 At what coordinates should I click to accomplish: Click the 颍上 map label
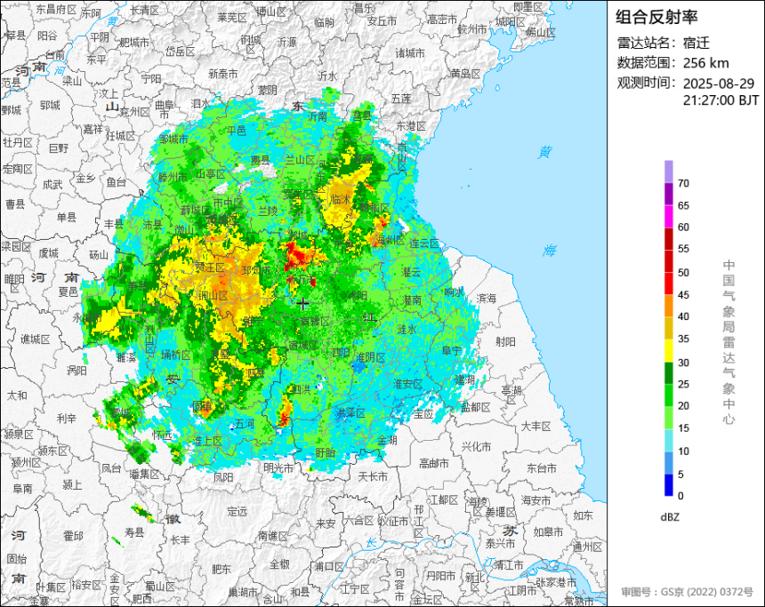(x=72, y=484)
